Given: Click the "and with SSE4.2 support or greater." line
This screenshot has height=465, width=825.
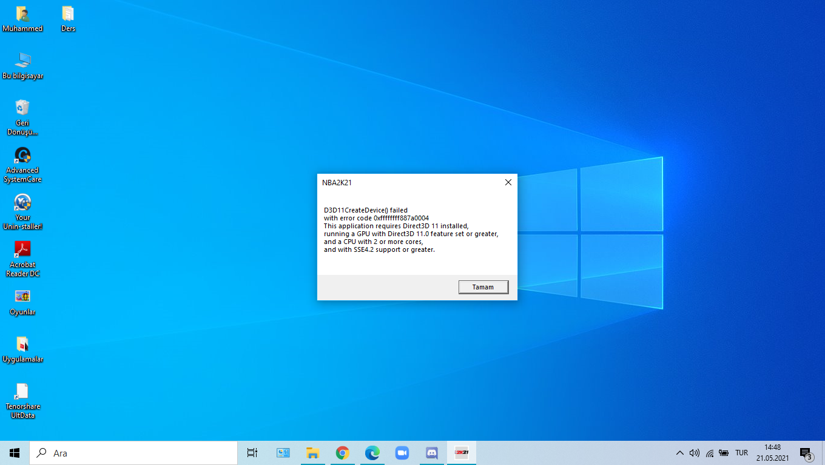Looking at the screenshot, I should point(379,249).
